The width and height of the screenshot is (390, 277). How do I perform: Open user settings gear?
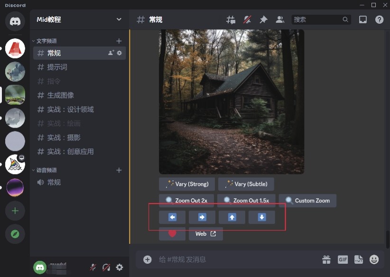(x=120, y=268)
